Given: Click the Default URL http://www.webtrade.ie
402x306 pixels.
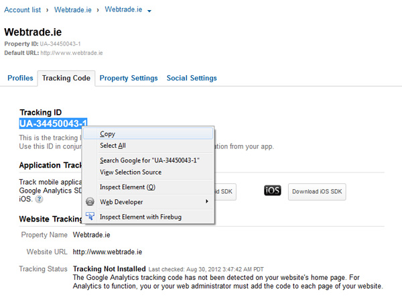Looking at the screenshot, I should coord(72,53).
